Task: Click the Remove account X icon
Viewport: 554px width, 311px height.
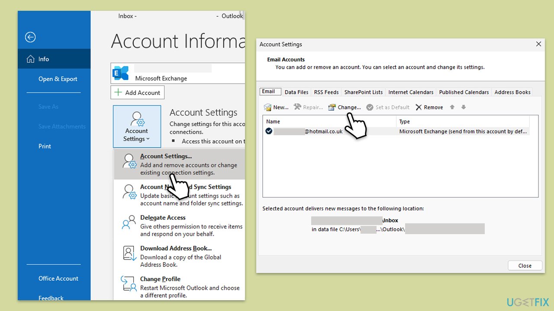Action: pos(419,107)
